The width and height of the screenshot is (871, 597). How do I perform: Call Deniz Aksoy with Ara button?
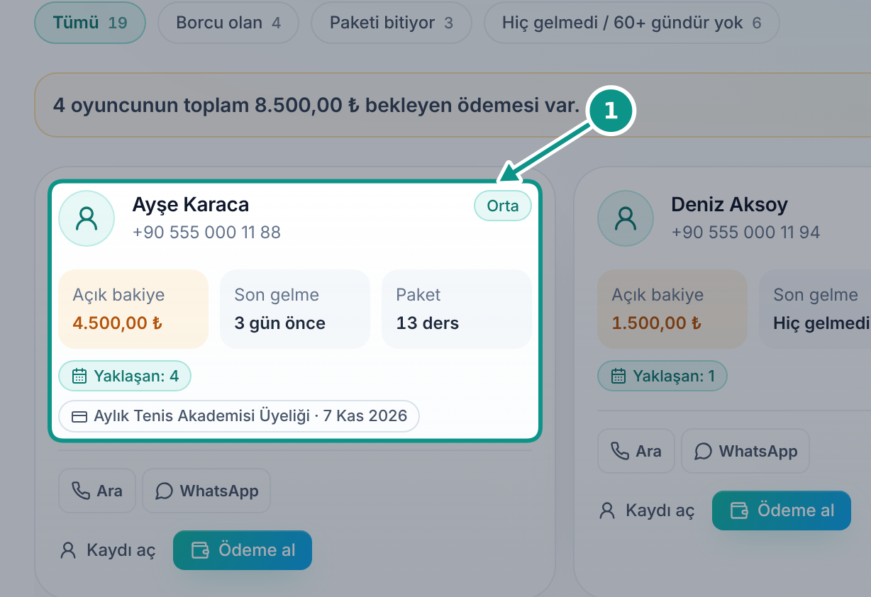click(x=636, y=451)
